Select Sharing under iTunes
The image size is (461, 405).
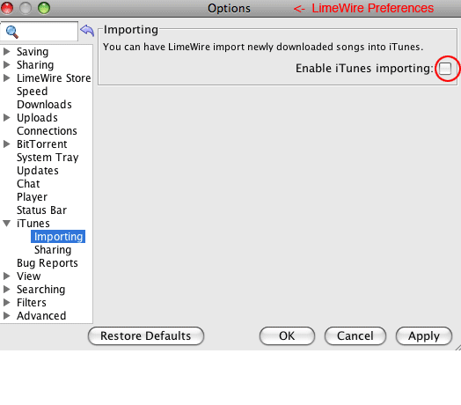(x=53, y=250)
